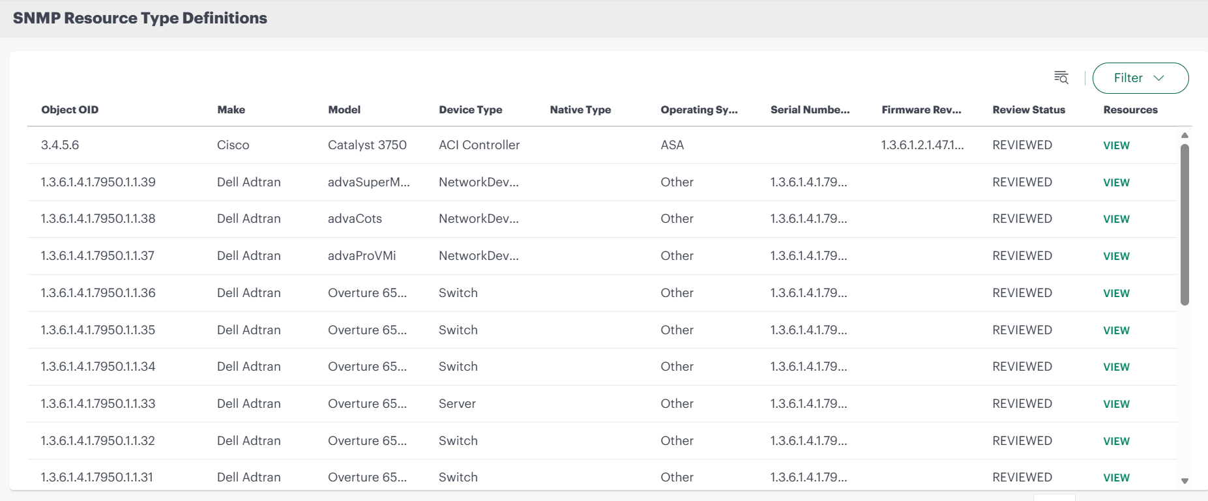Click the scrollbar down arrow
This screenshot has width=1208, height=501.
(x=1185, y=481)
